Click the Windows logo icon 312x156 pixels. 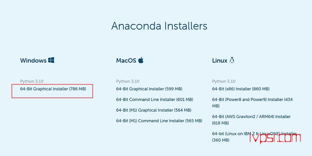[x=51, y=60]
